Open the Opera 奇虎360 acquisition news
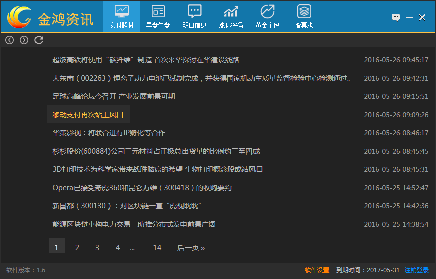This screenshot has width=436, height=279. pos(142,188)
